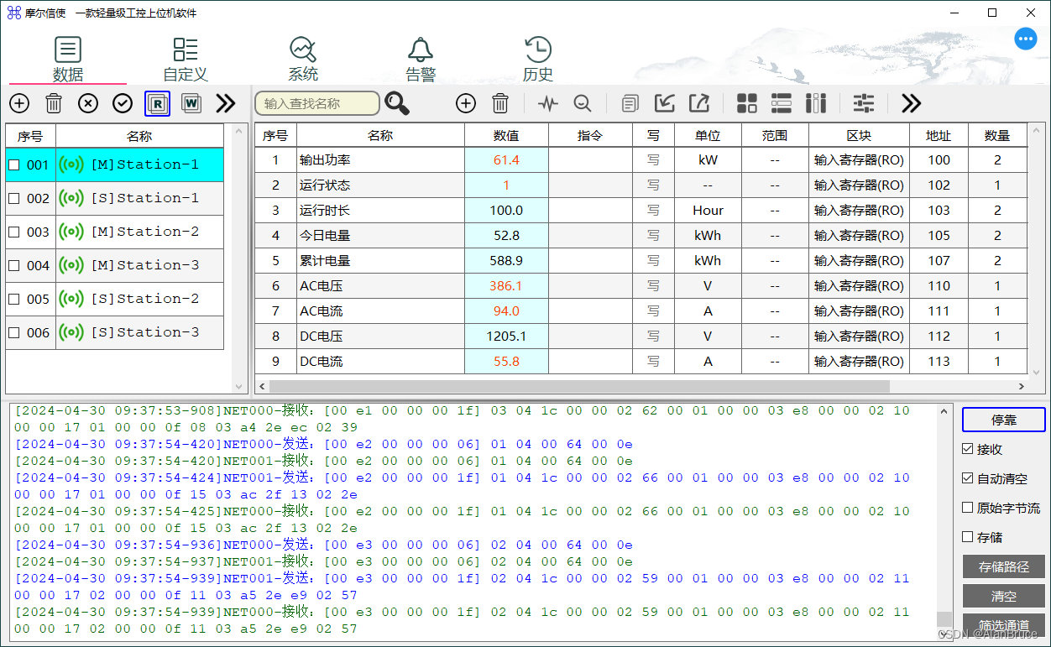Click the blue three-dot more button
Image resolution: width=1051 pixels, height=647 pixels.
click(1026, 39)
